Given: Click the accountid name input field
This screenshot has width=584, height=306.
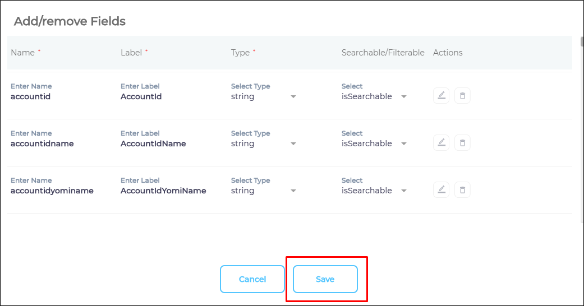Looking at the screenshot, I should coord(56,96).
